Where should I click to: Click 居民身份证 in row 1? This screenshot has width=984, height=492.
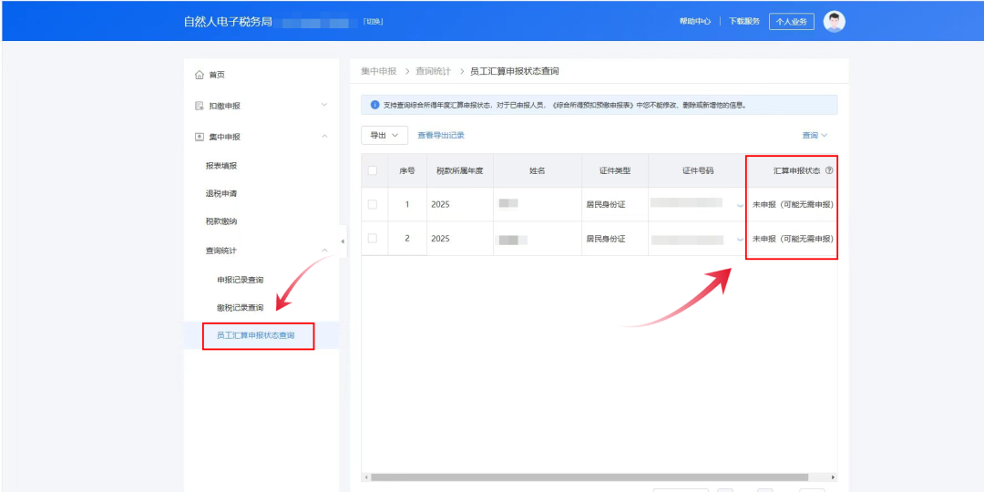[606, 205]
